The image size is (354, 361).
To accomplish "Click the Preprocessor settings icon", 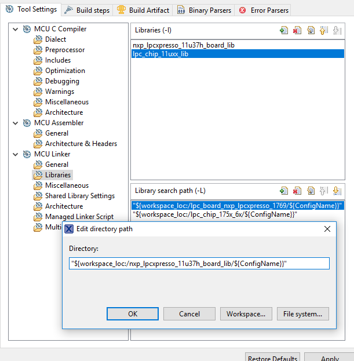I will [38, 50].
